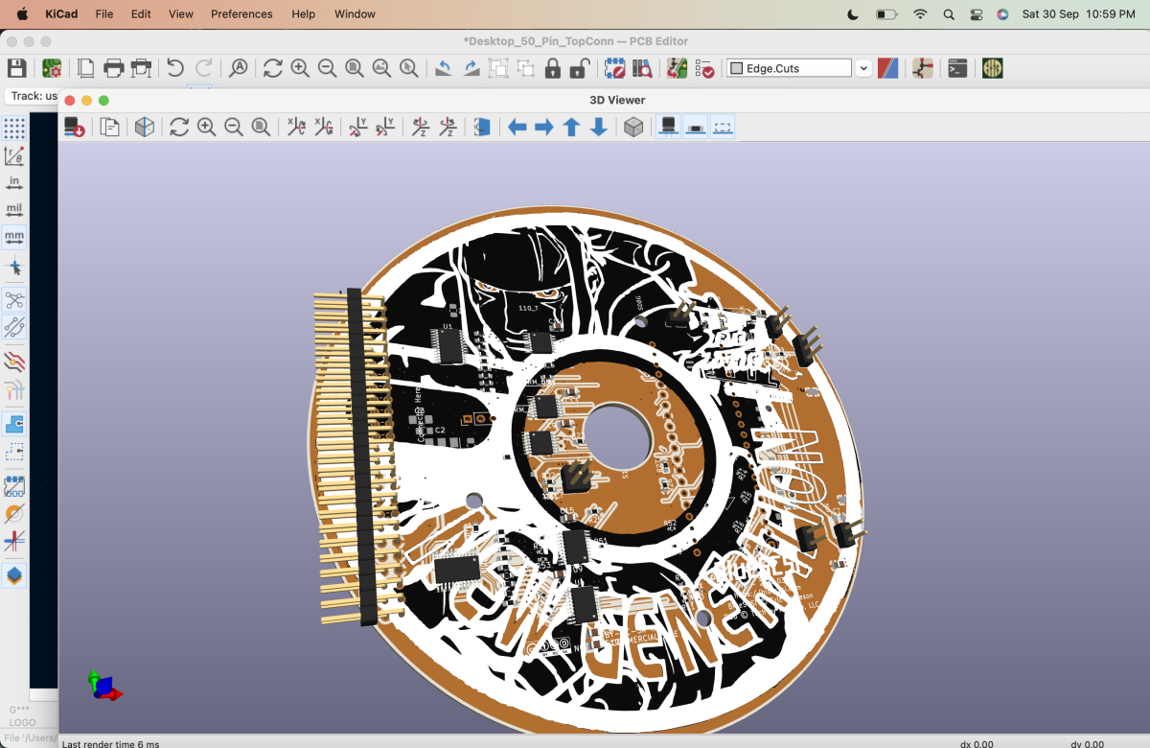Open the Schematic Editor from toolbar
The width and height of the screenshot is (1150, 748).
(x=923, y=68)
